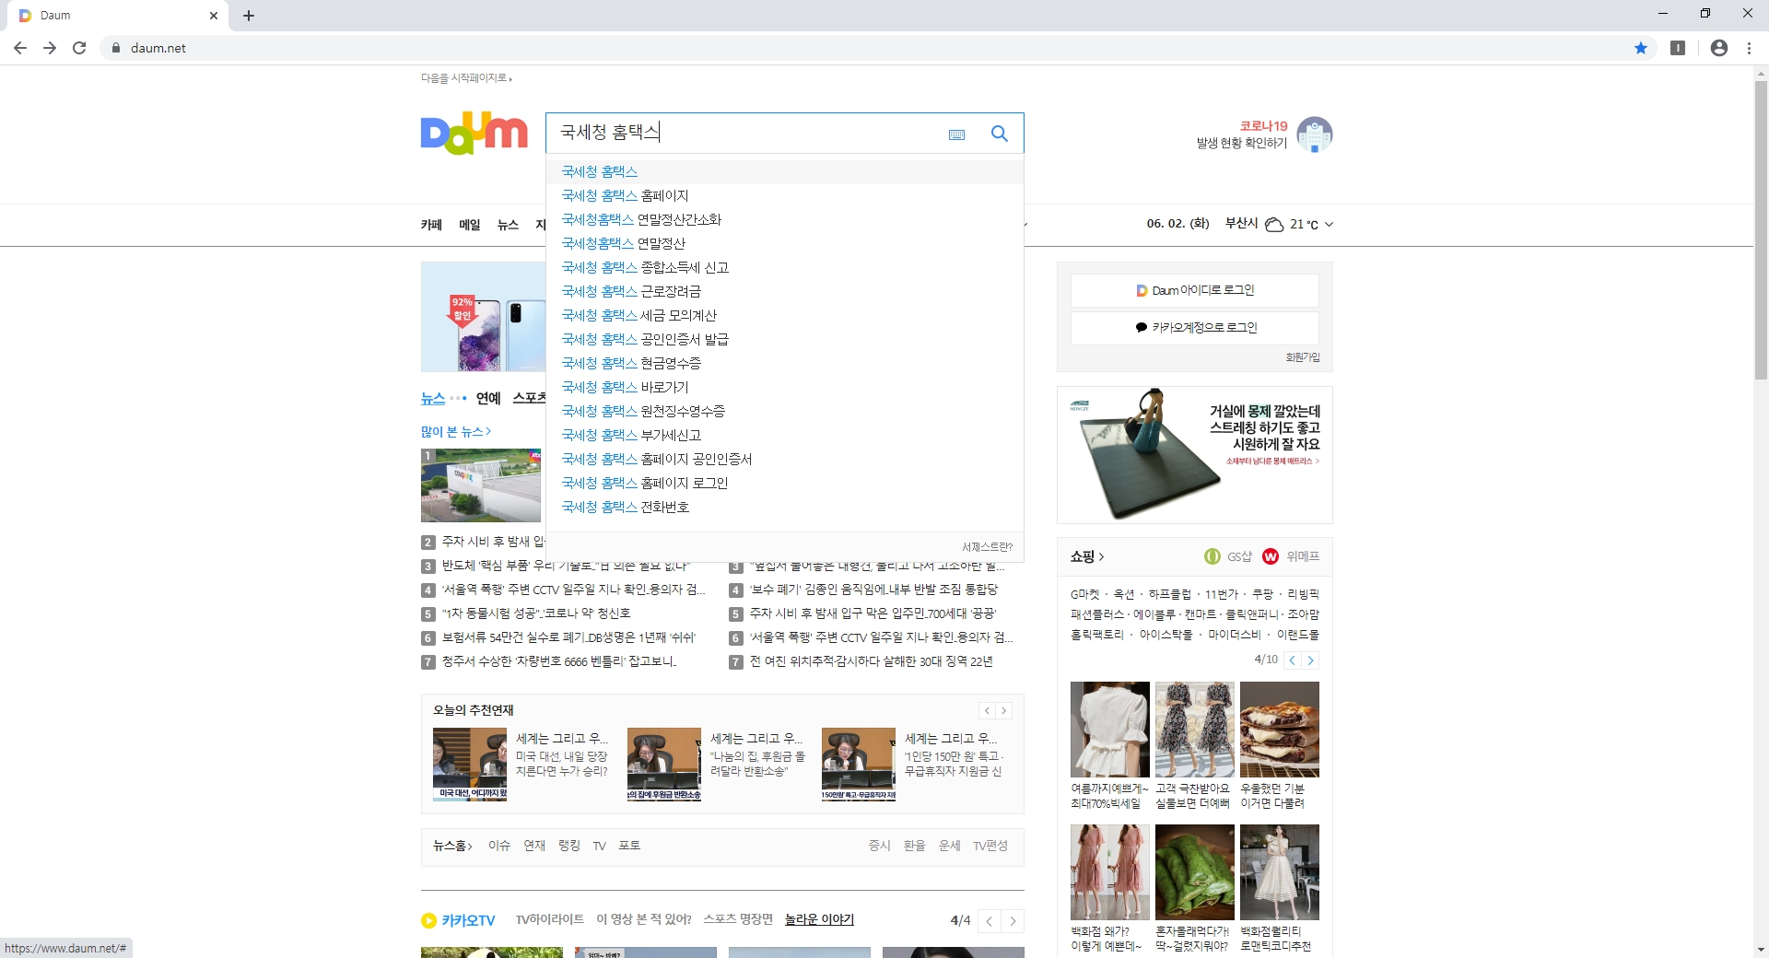Image resolution: width=1769 pixels, height=958 pixels.
Task: Select suggestion 국세청홈택스 연말정산간소화
Action: click(784, 220)
